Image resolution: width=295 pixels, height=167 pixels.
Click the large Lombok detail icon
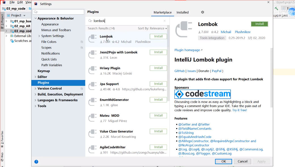184,29
